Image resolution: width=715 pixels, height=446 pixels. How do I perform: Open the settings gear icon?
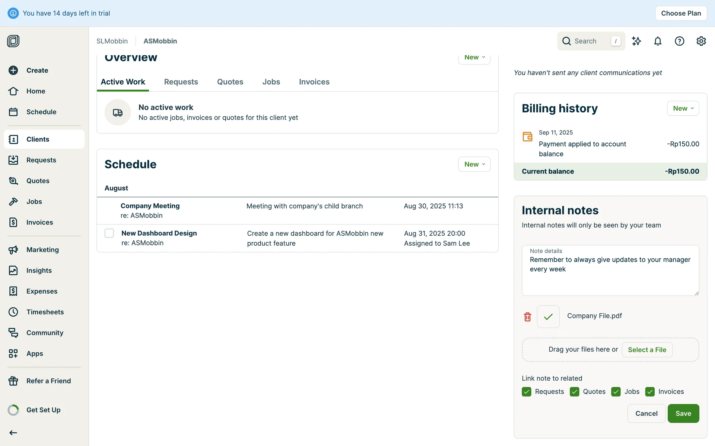(x=701, y=41)
